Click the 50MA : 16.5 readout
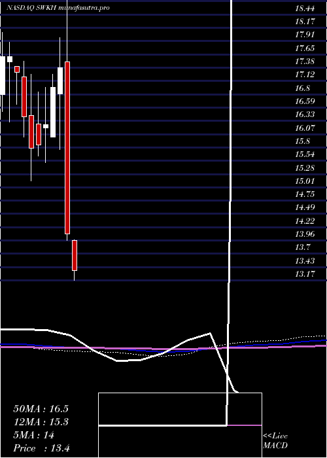327x458 pixels. click(41, 409)
